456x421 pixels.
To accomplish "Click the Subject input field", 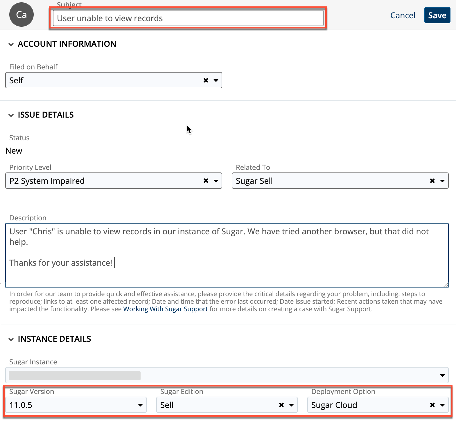I will 188,18.
